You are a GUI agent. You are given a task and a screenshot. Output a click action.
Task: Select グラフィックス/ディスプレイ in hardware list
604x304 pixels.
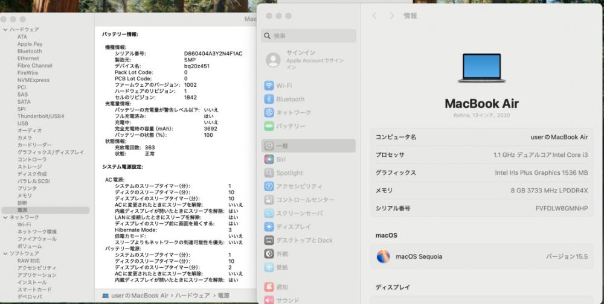pyautogui.click(x=51, y=153)
